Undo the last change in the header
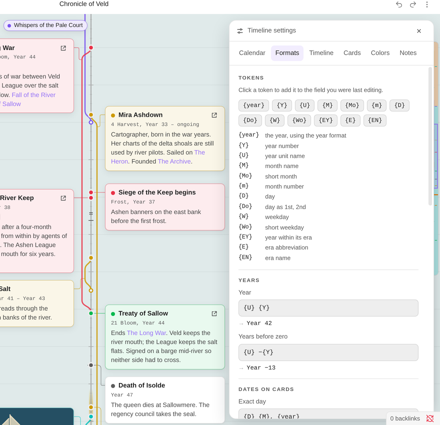The height and width of the screenshot is (425, 440). [x=399, y=4]
